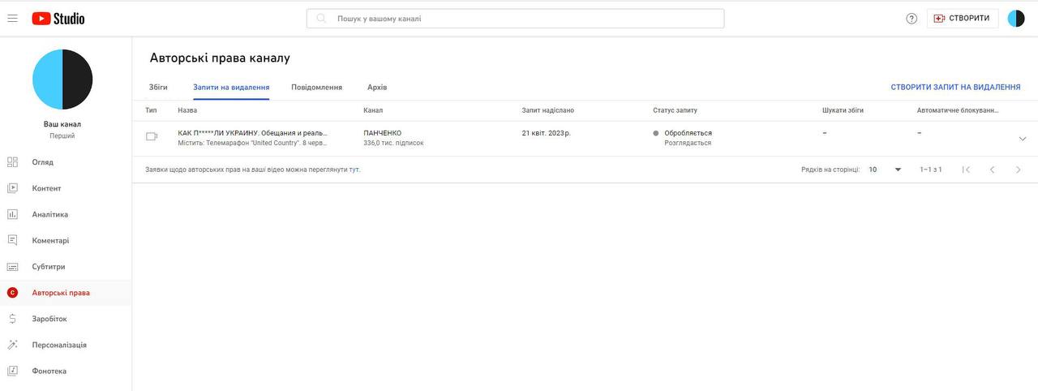Open Audio library (Фонотека) in sidebar
The height and width of the screenshot is (391, 1038).
tap(49, 371)
